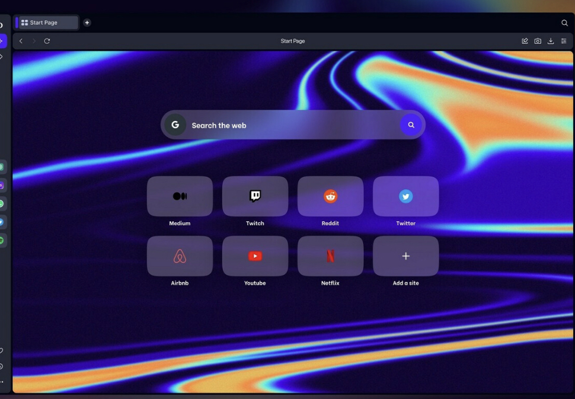Screen dimensions: 575x399
Task: Click the Add a site plus tile
Action: (405, 256)
